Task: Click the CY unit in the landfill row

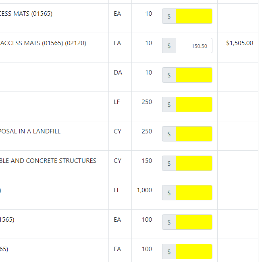Action: tap(117, 131)
